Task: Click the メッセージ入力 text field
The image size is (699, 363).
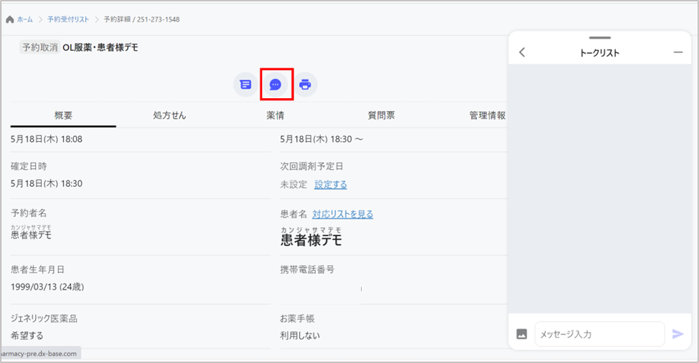Action: (x=599, y=334)
